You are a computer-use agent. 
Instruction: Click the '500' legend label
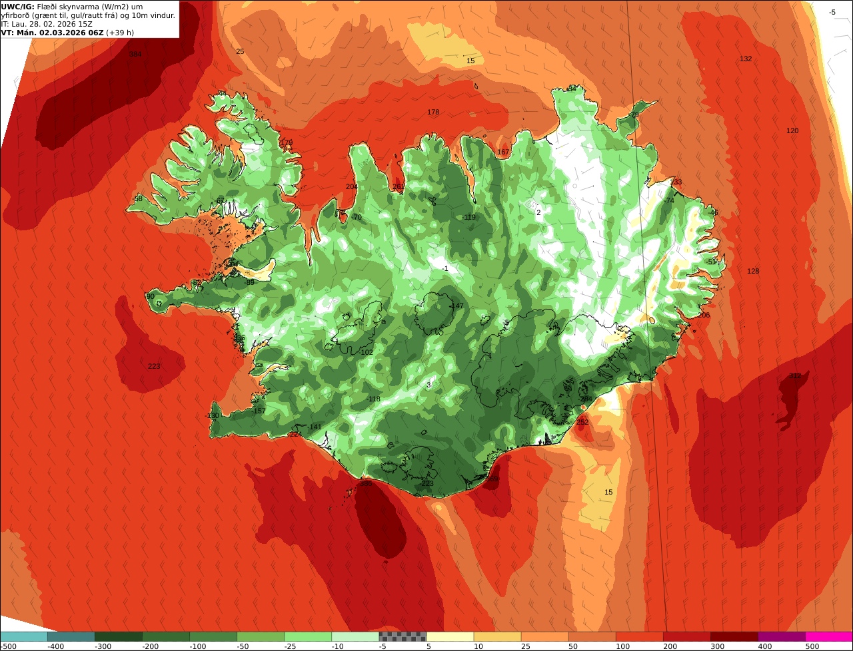pos(812,646)
